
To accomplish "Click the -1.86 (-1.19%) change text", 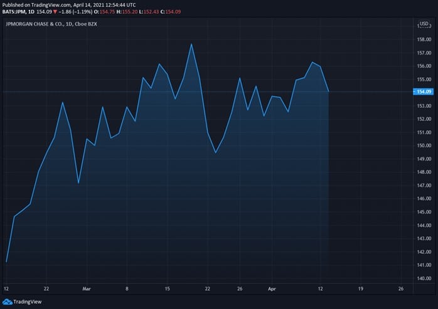I will 75,12.
